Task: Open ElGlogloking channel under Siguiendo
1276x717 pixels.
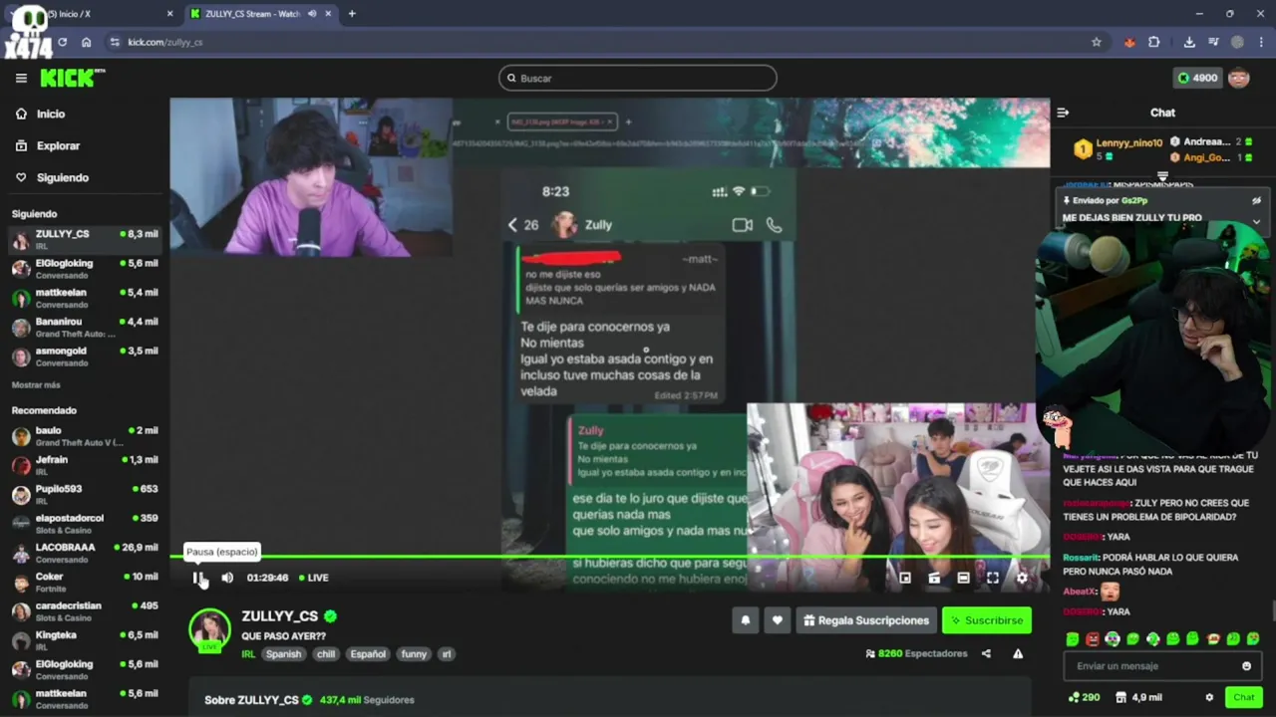Action: tap(85, 269)
